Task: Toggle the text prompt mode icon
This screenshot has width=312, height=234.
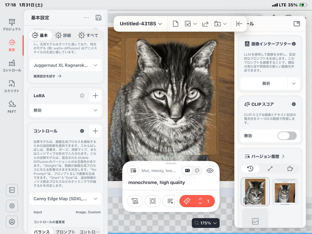Action: [x=187, y=171]
